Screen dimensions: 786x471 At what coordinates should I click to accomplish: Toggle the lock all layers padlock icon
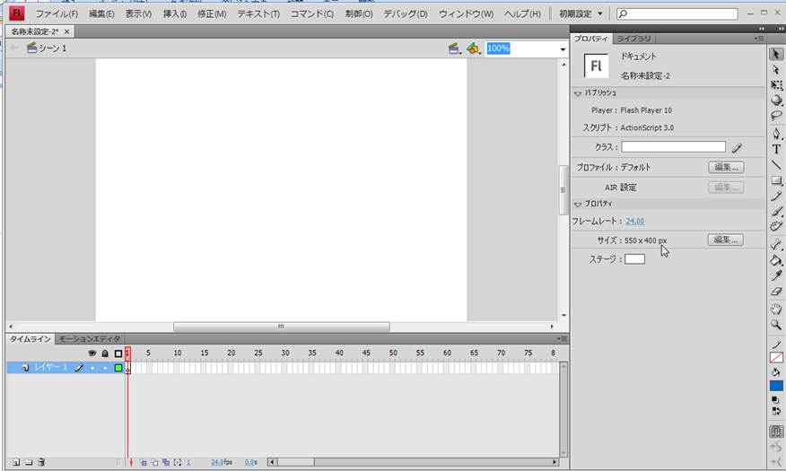104,353
